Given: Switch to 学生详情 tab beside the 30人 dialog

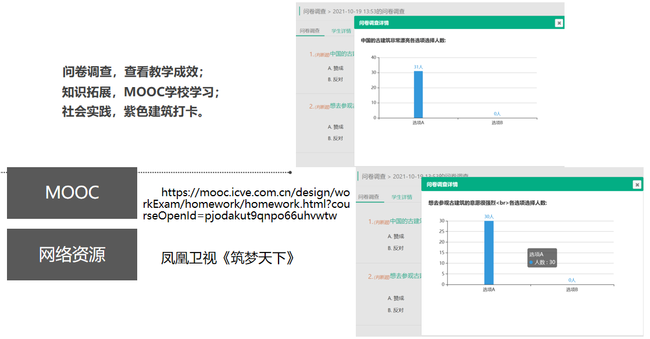Looking at the screenshot, I should (x=402, y=197).
